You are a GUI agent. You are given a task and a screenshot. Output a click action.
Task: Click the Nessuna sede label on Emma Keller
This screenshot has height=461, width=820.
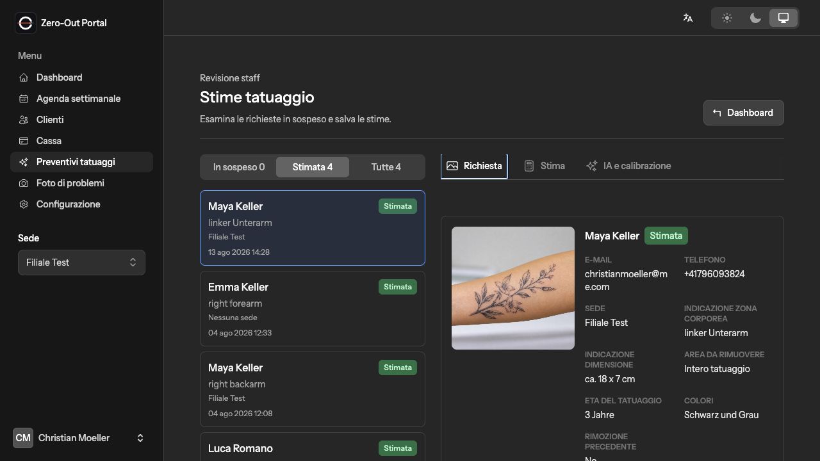click(233, 318)
